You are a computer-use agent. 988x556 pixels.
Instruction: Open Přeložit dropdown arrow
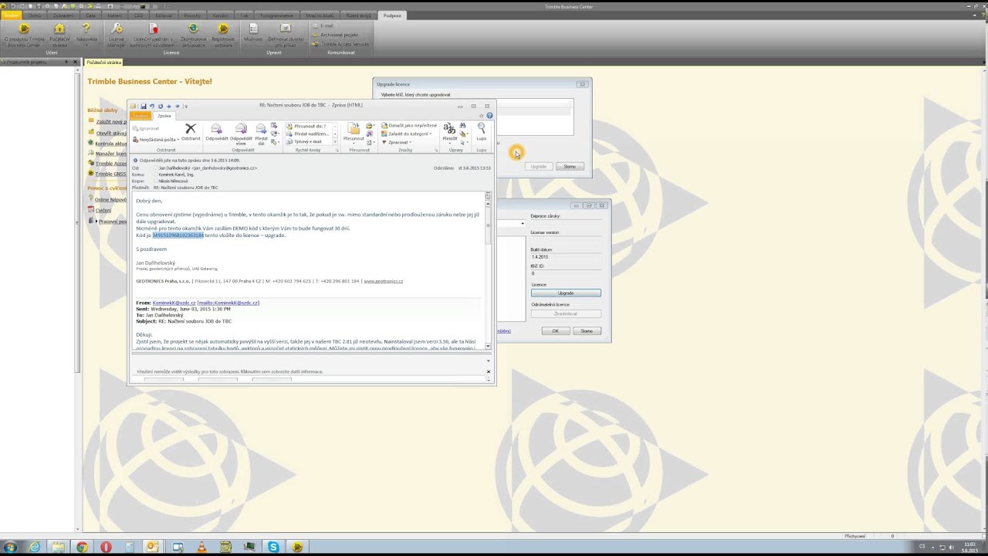coord(449,144)
